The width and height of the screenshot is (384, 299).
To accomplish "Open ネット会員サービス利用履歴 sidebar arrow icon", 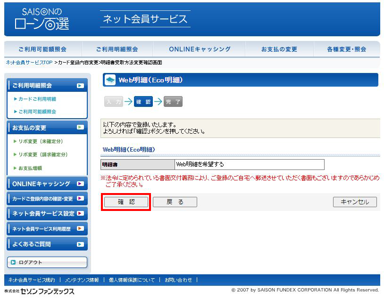I will point(80,228).
